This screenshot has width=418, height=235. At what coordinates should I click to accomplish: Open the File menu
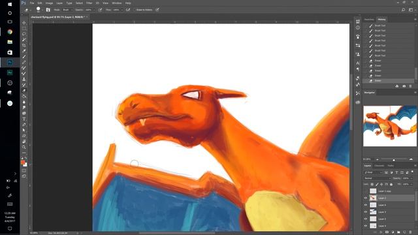click(32, 3)
